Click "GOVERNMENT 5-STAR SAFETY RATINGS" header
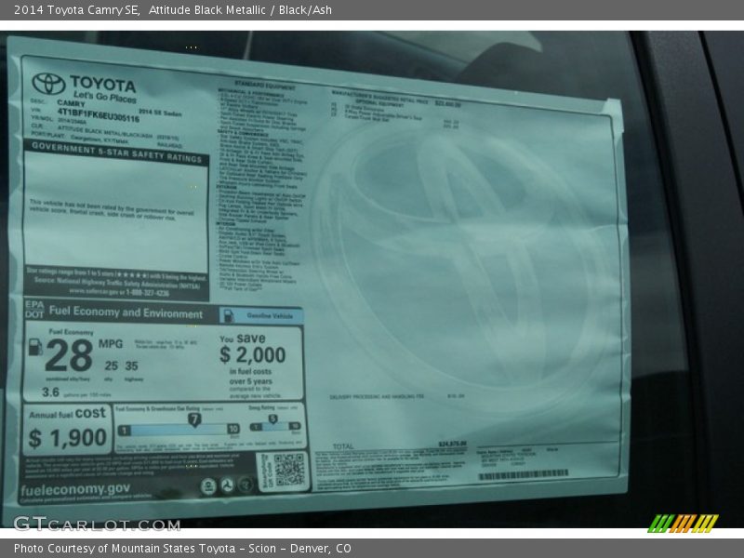This screenshot has width=744, height=558. 117,153
